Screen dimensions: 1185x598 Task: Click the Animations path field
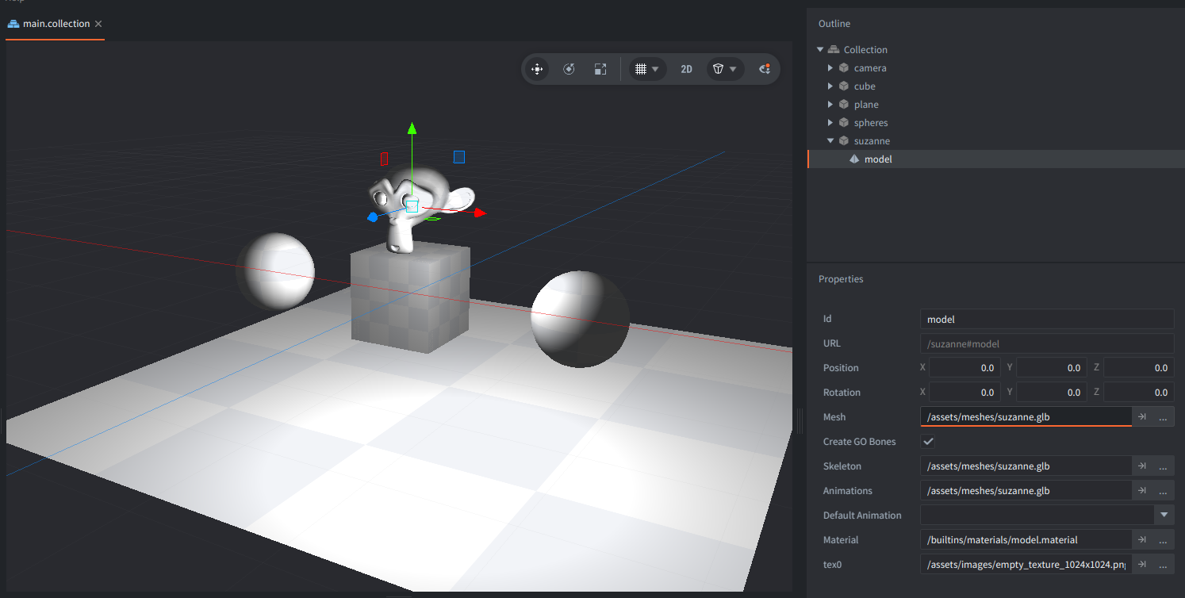pyautogui.click(x=1026, y=490)
